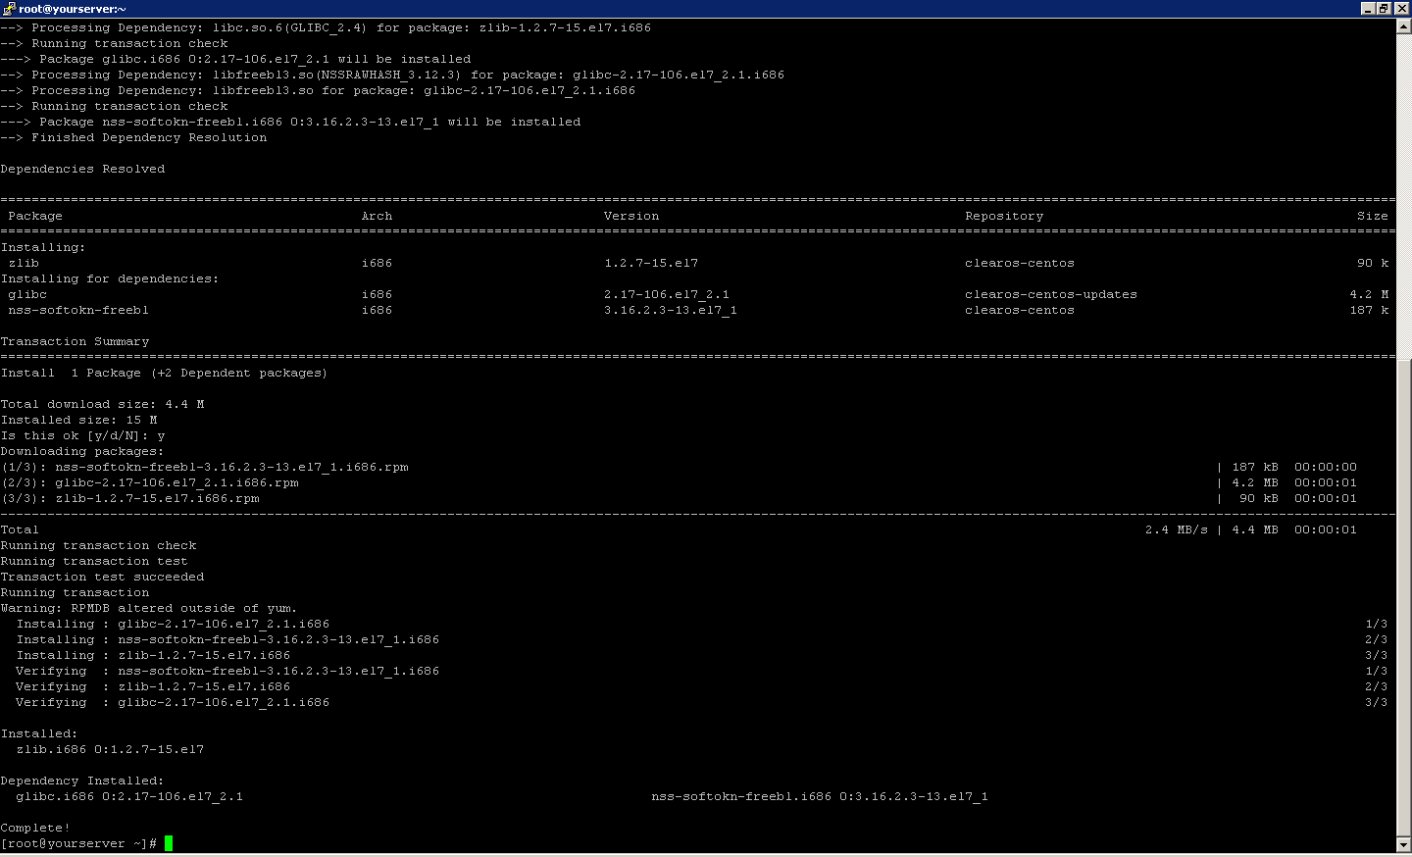The image size is (1412, 857).
Task: Click the 'Package' column header
Action: 35,216
